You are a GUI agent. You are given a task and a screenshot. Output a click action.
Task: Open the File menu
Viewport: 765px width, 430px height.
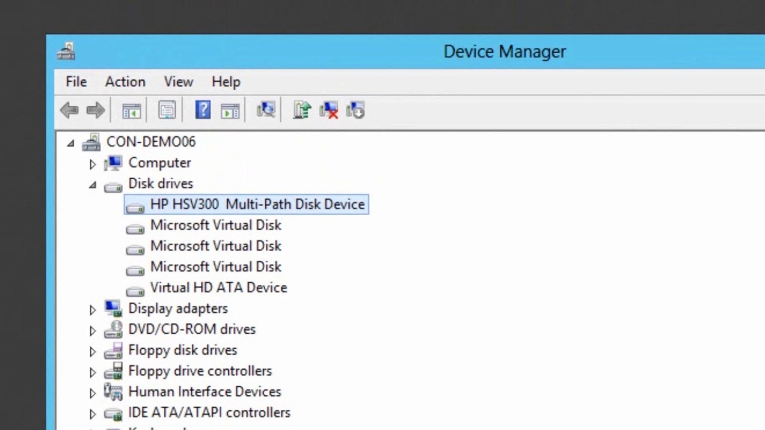pos(76,82)
